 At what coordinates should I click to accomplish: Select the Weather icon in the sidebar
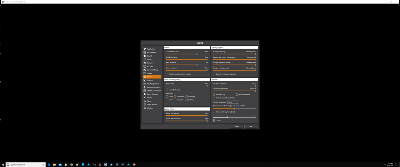145,108
